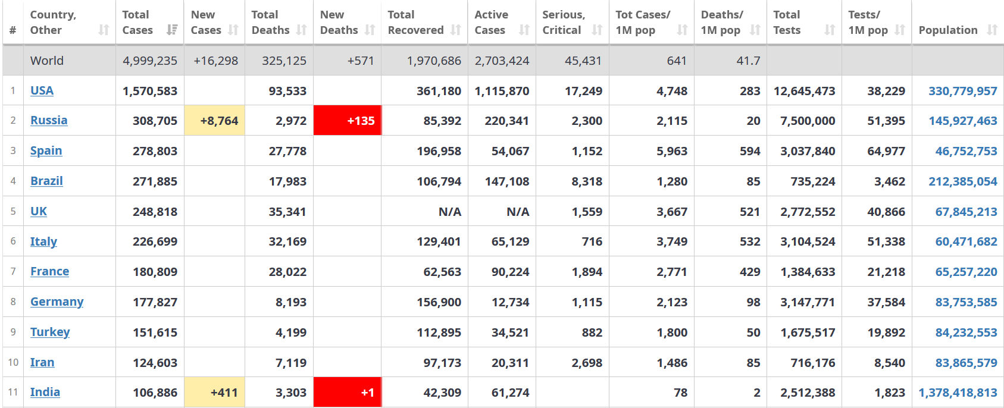The height and width of the screenshot is (408, 1004).
Task: Sort by Tests/1M pop arrows
Action: tap(900, 30)
